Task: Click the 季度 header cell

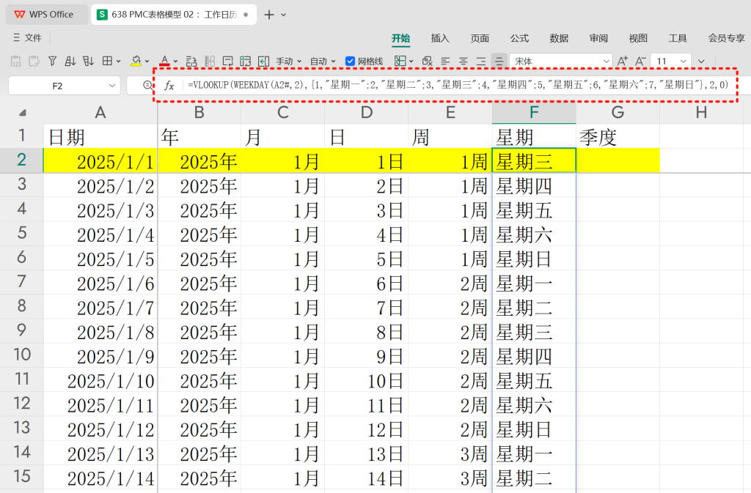Action: point(618,136)
